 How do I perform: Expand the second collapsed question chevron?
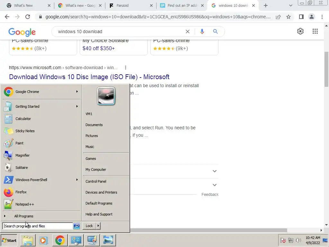point(214,185)
